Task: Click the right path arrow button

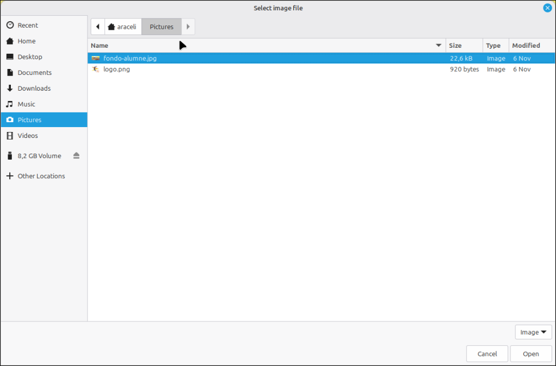Action: click(188, 27)
